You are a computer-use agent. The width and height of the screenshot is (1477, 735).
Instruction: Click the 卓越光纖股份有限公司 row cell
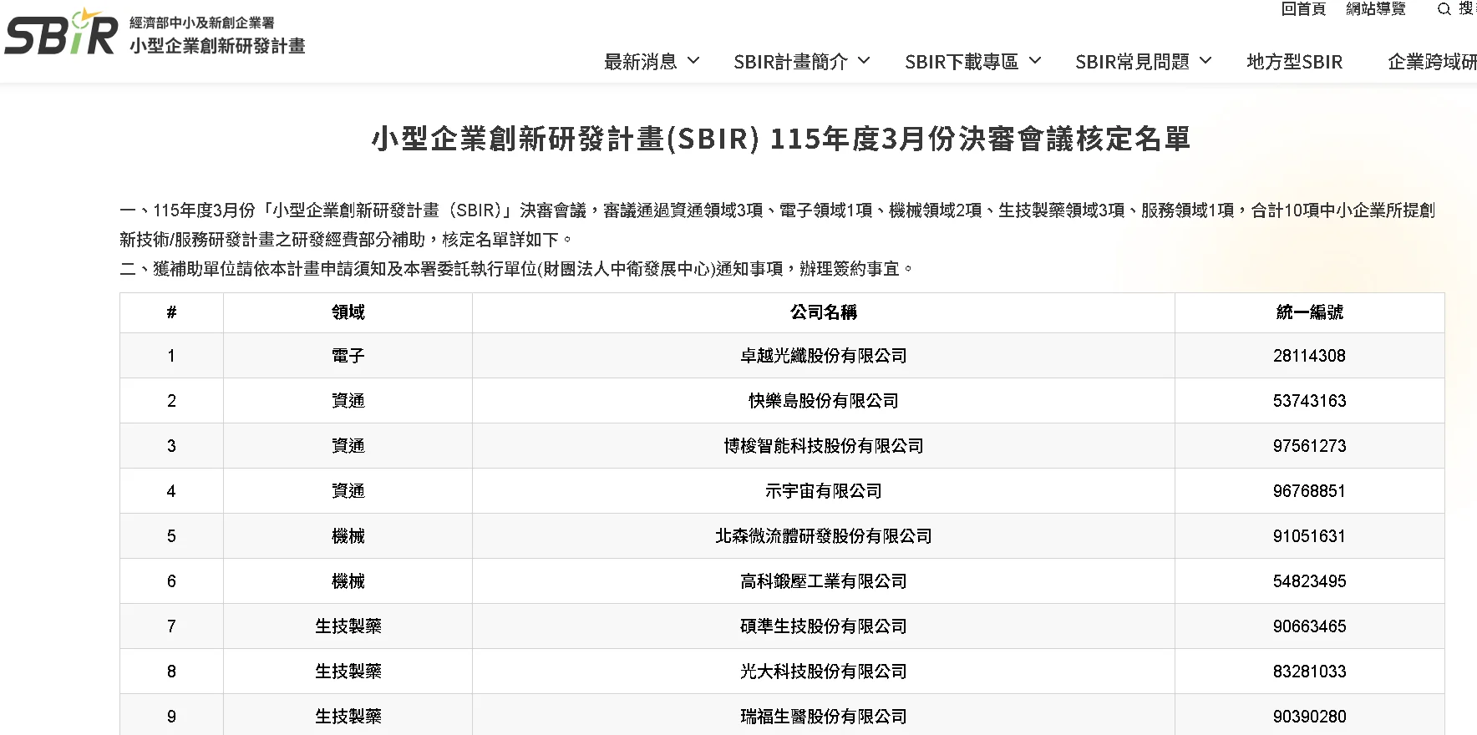[x=824, y=356]
